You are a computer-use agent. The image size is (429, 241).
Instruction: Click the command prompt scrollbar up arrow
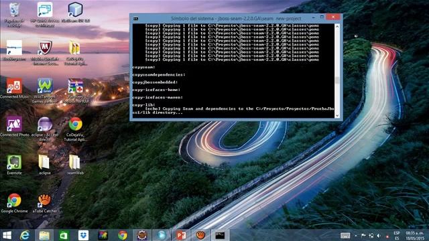337,27
